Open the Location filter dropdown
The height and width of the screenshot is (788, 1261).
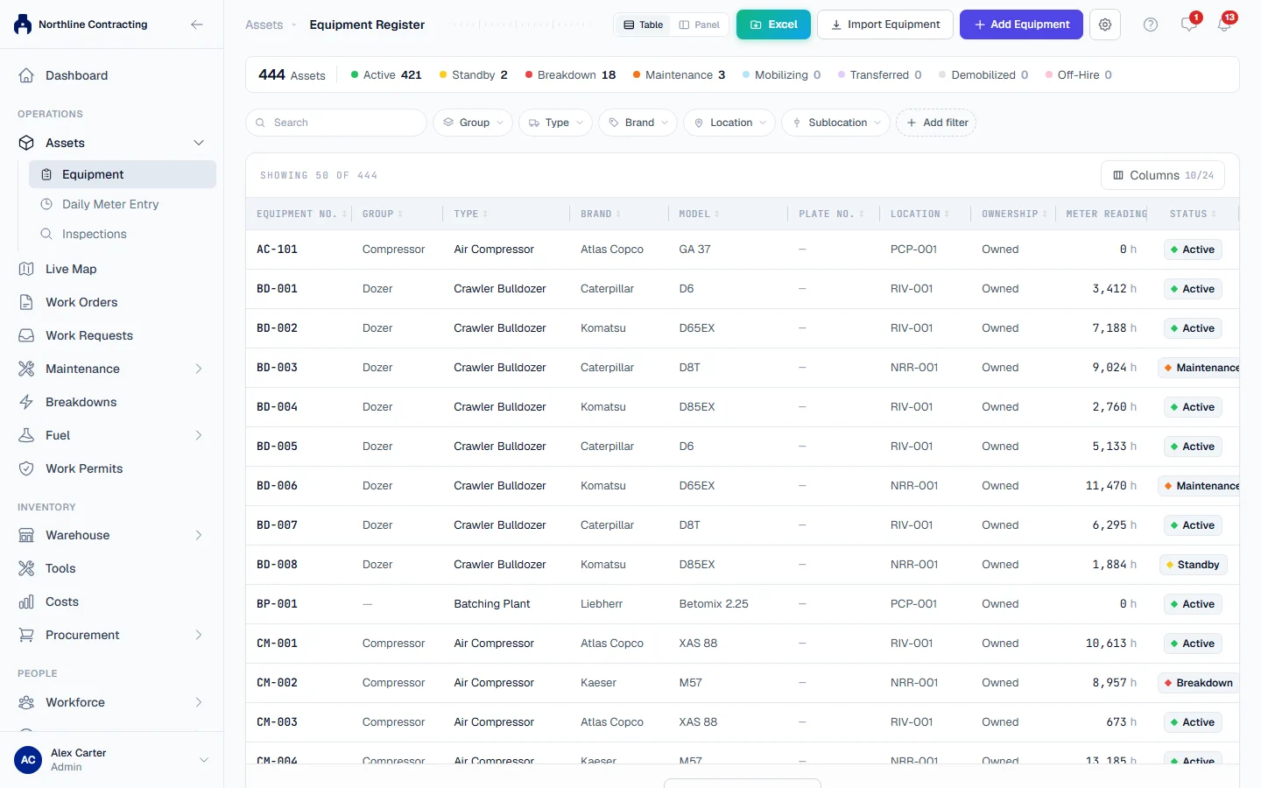click(x=729, y=123)
